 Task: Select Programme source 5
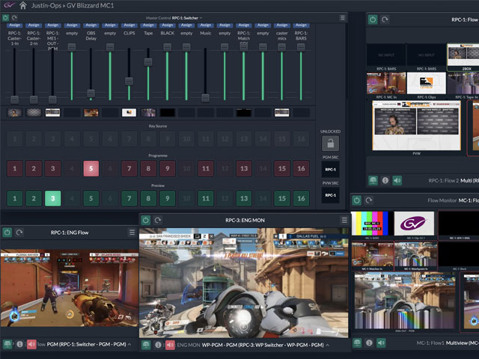[x=91, y=168]
